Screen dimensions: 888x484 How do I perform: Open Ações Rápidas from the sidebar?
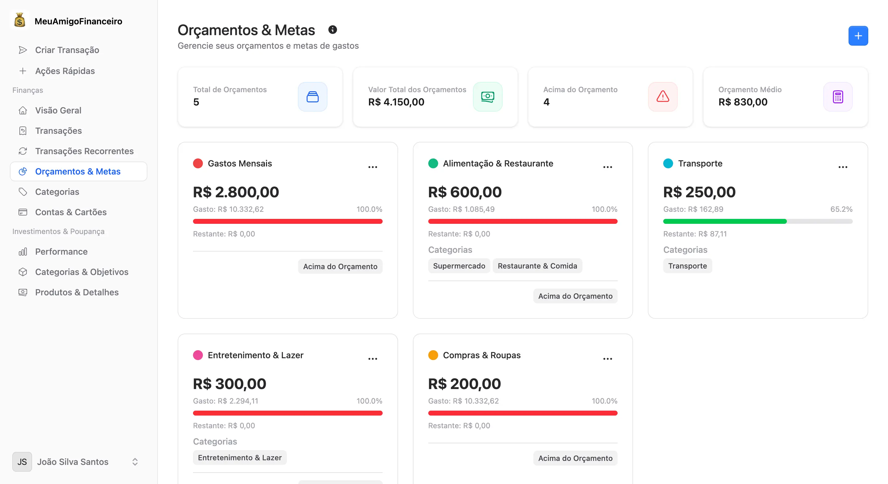click(64, 71)
